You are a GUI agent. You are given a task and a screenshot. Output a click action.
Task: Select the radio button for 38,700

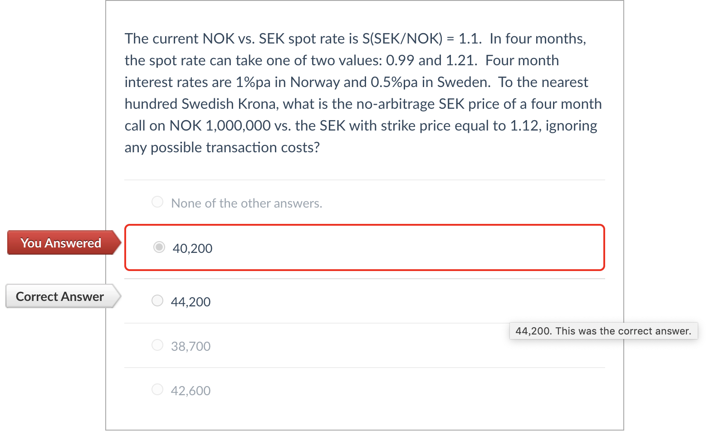pyautogui.click(x=157, y=344)
